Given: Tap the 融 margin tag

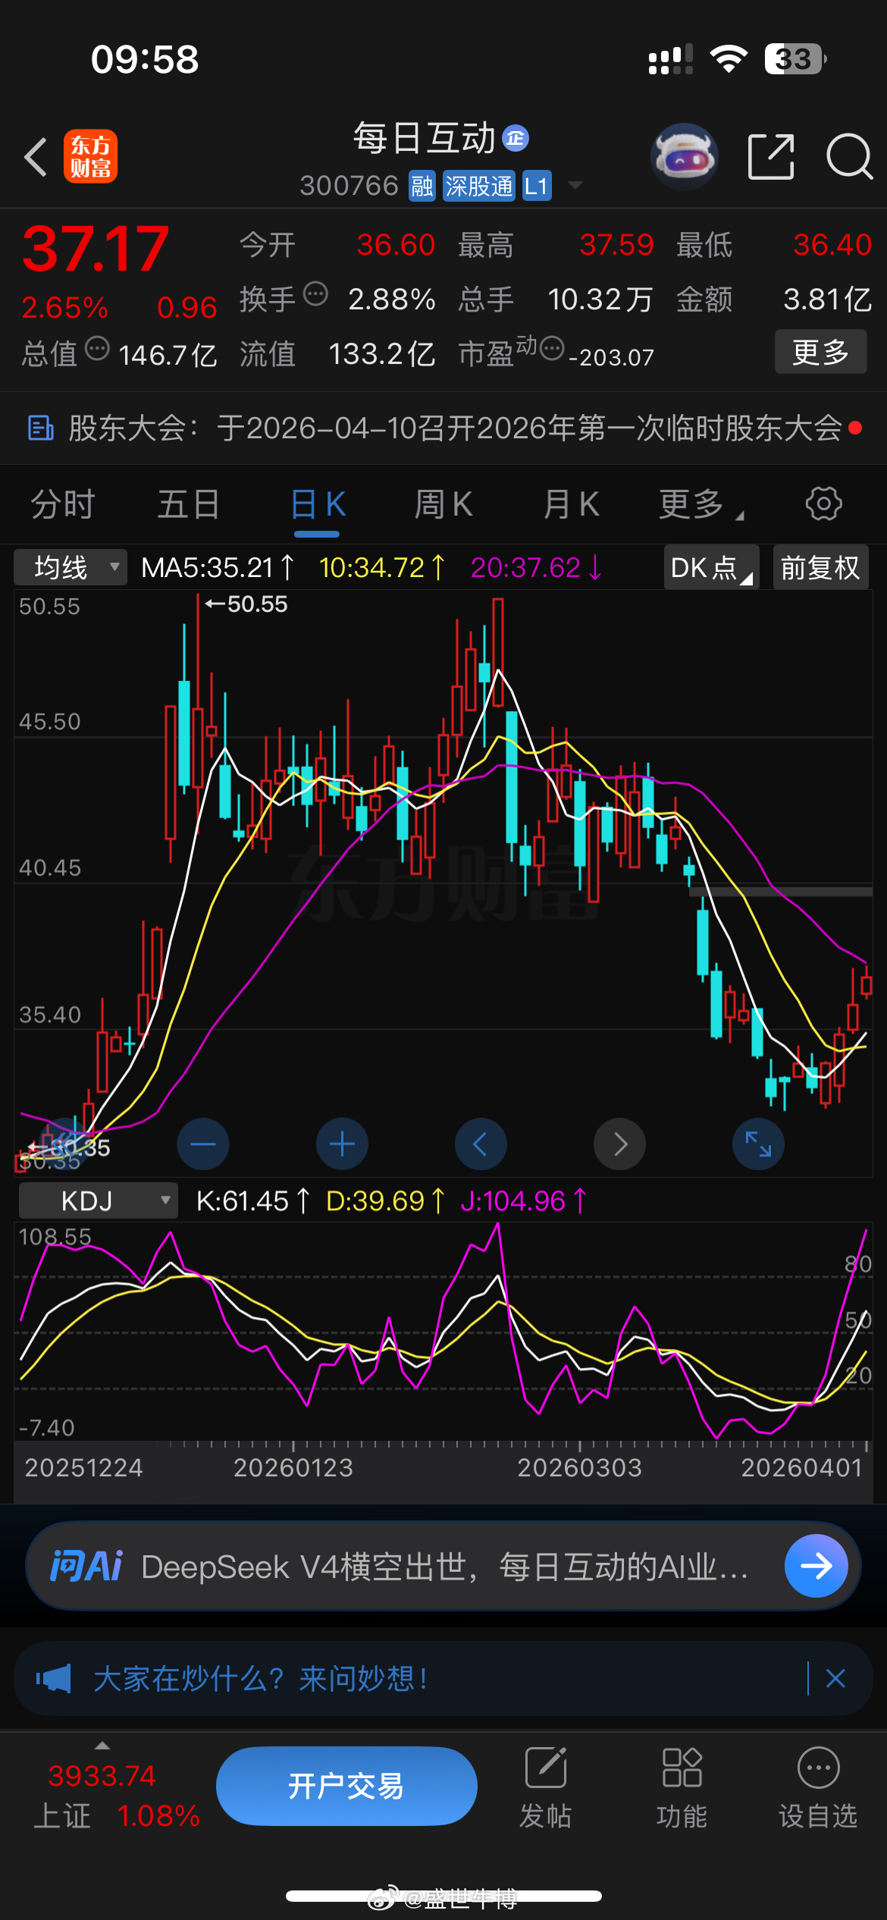Looking at the screenshot, I should click(422, 186).
